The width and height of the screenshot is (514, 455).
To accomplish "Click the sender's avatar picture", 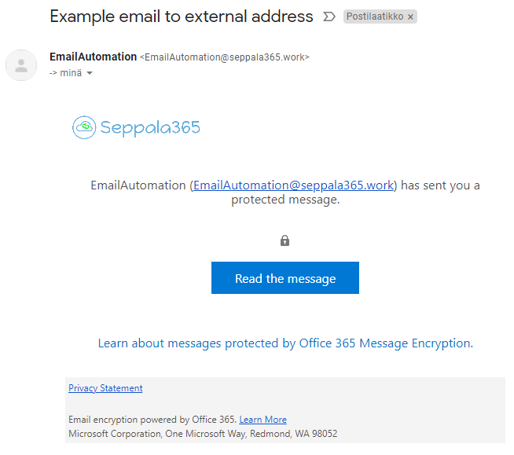I will (x=21, y=65).
